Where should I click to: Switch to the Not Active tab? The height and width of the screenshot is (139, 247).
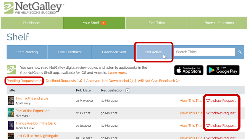[154, 52]
